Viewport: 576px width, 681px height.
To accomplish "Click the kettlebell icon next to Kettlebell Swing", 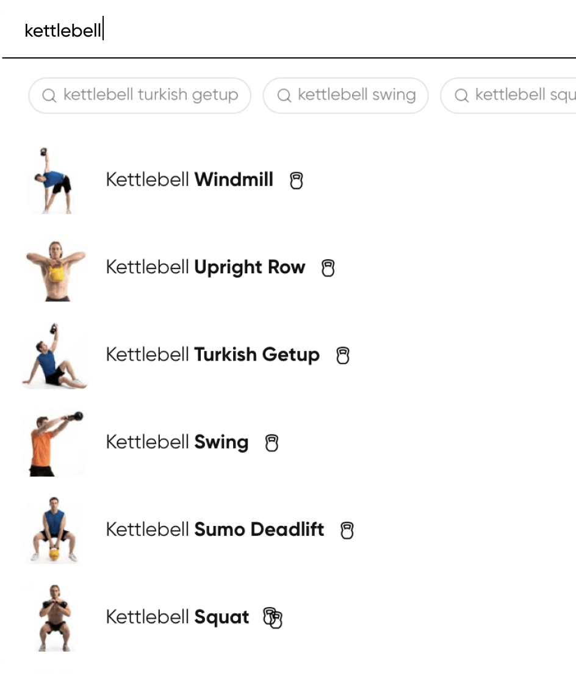I will (x=272, y=444).
